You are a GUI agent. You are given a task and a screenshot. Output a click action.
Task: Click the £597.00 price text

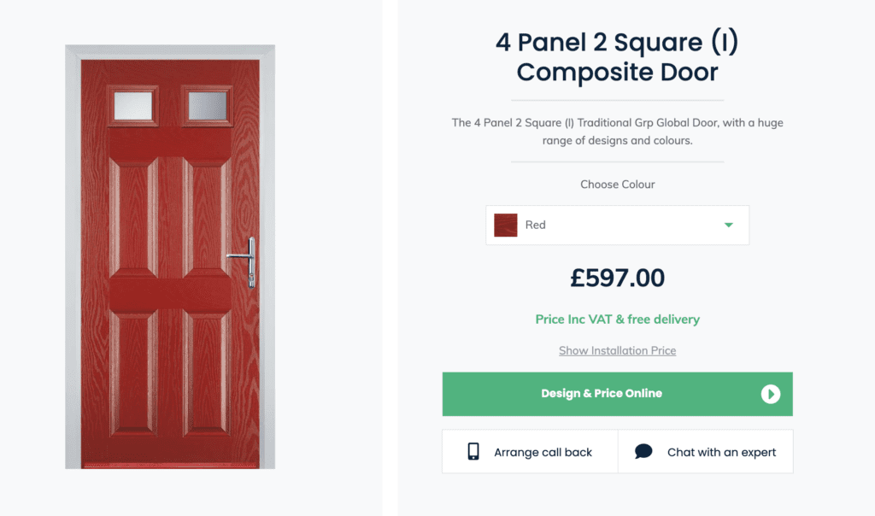click(x=617, y=278)
